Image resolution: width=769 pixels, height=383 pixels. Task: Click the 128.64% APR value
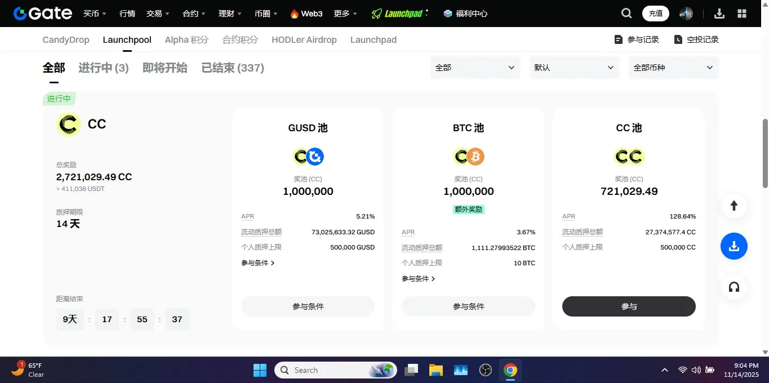pyautogui.click(x=683, y=216)
